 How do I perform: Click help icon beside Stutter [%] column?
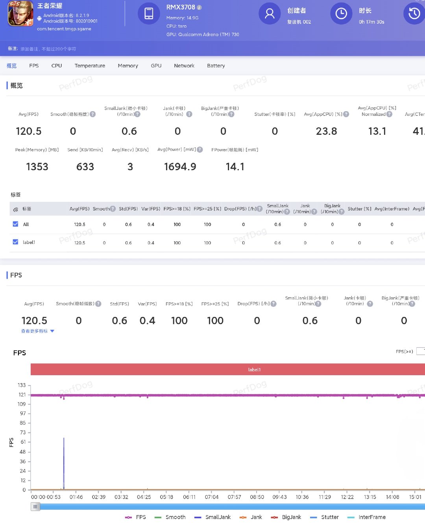point(342,212)
